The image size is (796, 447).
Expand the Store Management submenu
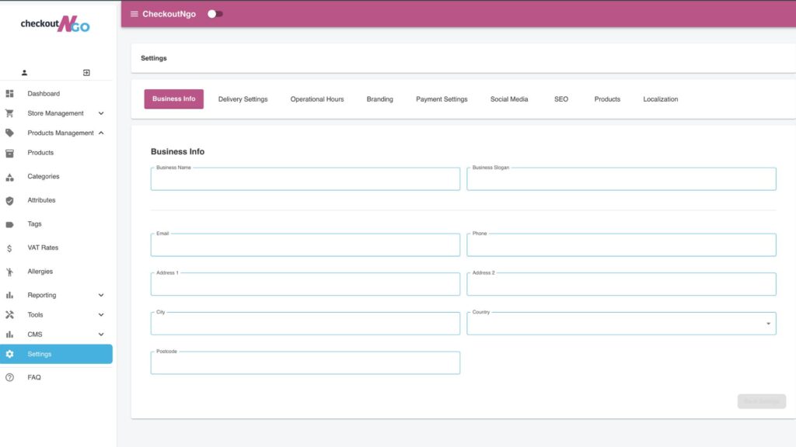pos(101,113)
